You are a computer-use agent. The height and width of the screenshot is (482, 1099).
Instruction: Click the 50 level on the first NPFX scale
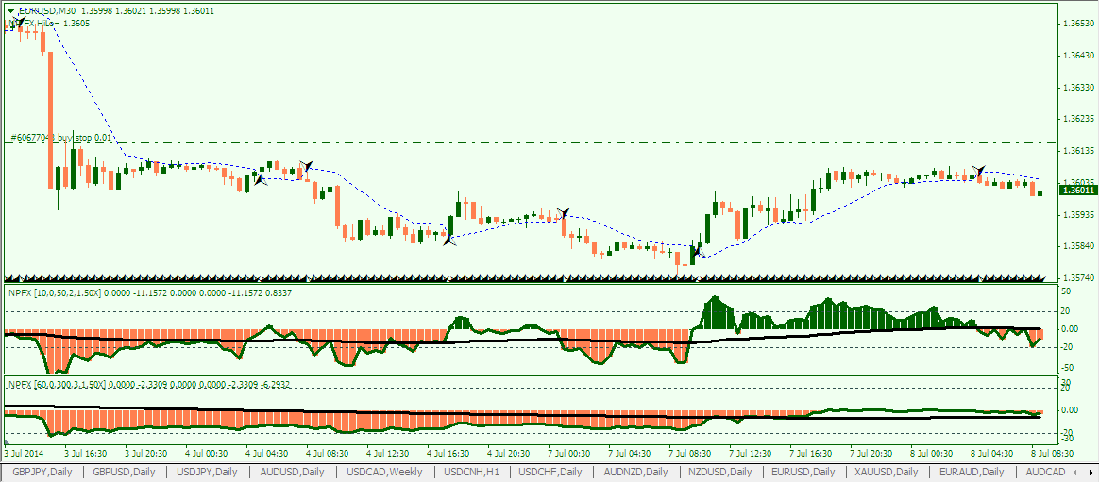coord(1068,290)
